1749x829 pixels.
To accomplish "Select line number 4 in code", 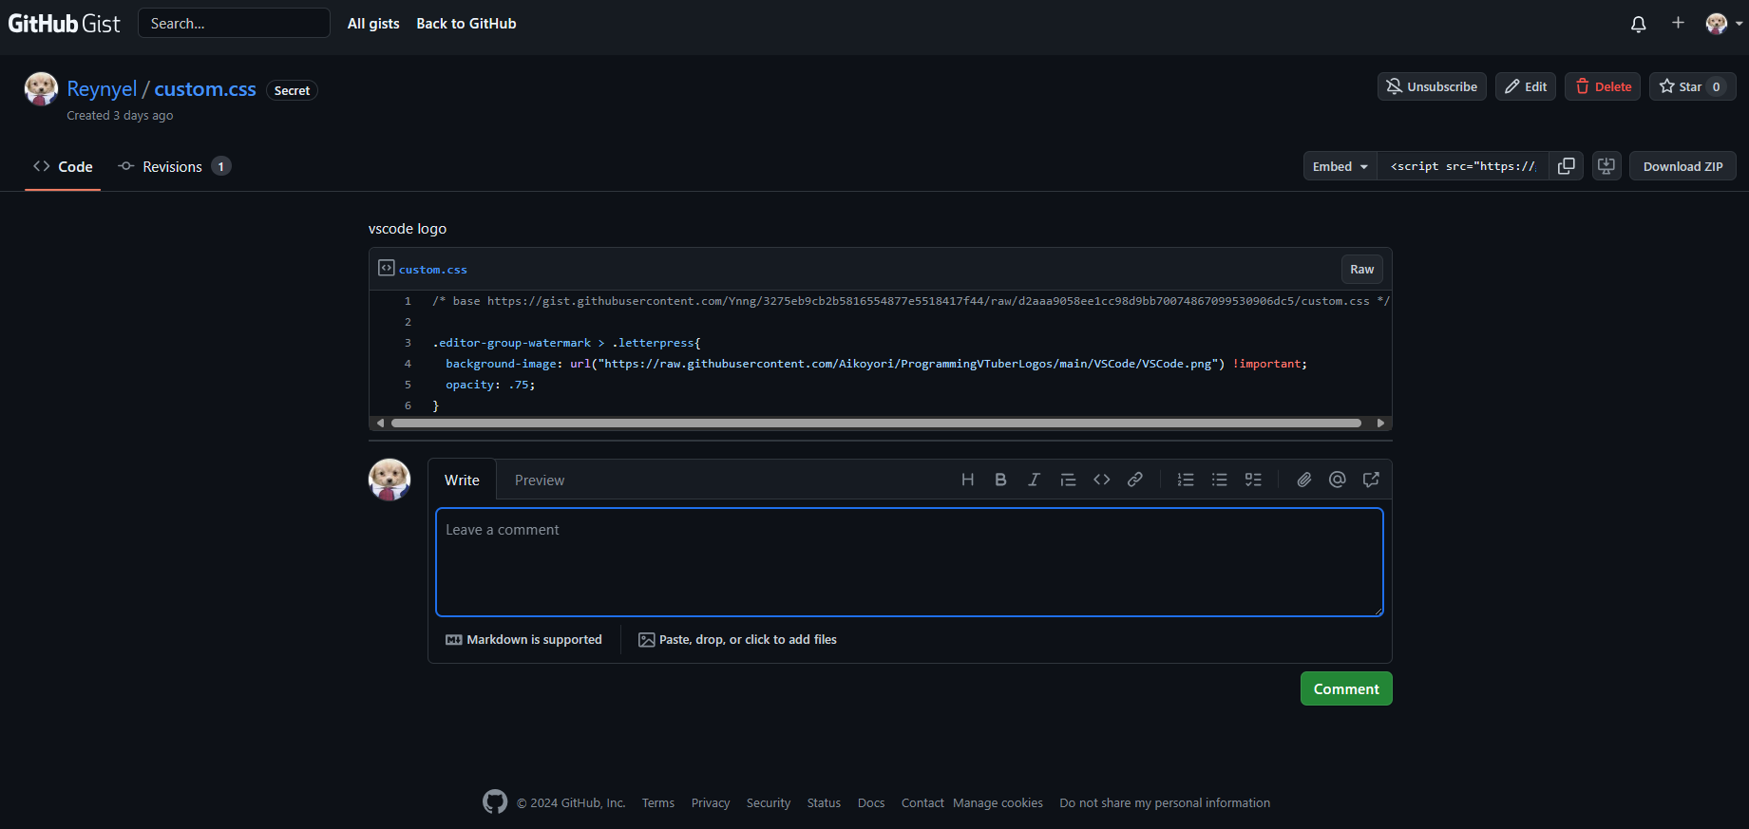I will click(x=408, y=364).
